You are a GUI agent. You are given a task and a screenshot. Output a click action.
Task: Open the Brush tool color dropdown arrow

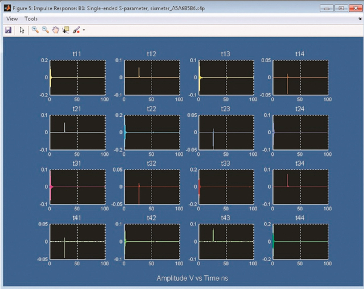(x=84, y=30)
